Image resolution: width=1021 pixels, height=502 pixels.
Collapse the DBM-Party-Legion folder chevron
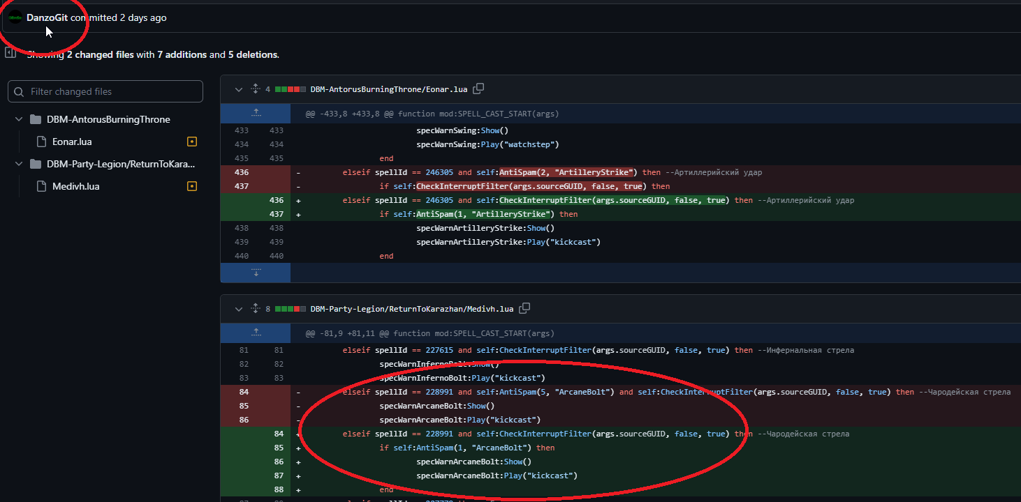coord(19,164)
